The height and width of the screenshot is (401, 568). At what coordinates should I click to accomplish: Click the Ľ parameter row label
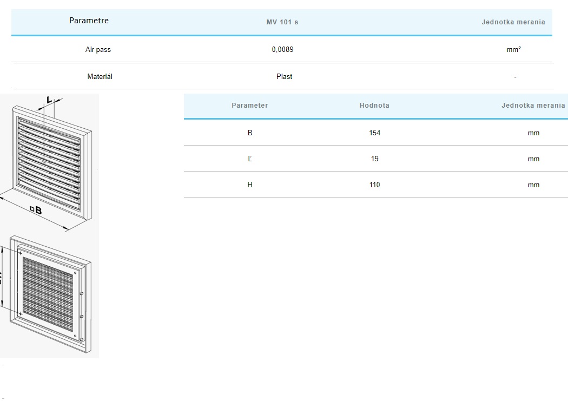click(x=250, y=159)
